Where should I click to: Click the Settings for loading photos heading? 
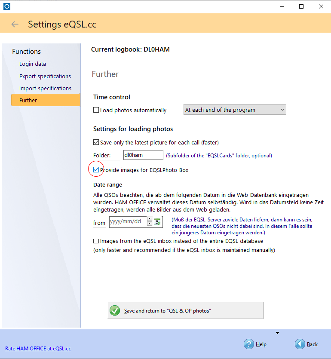(x=133, y=129)
